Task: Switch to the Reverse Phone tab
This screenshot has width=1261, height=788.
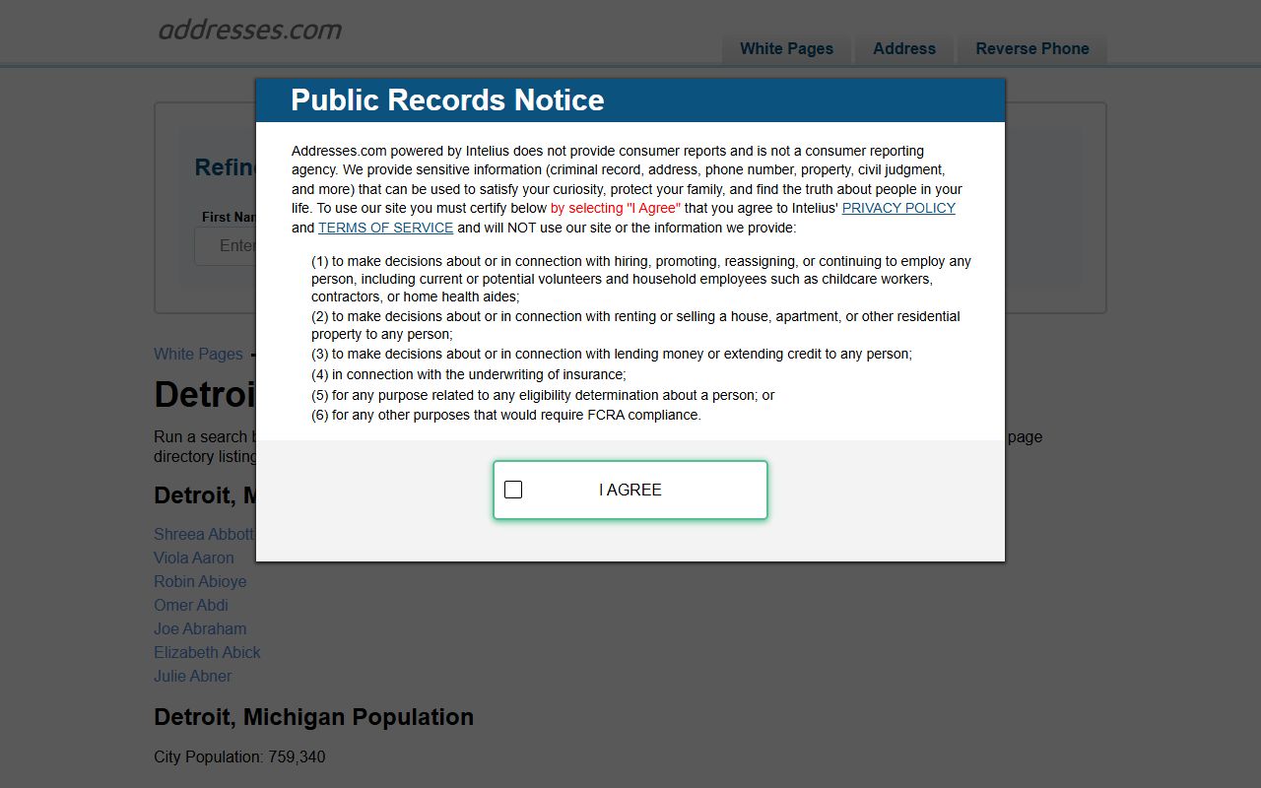Action: 1032,49
